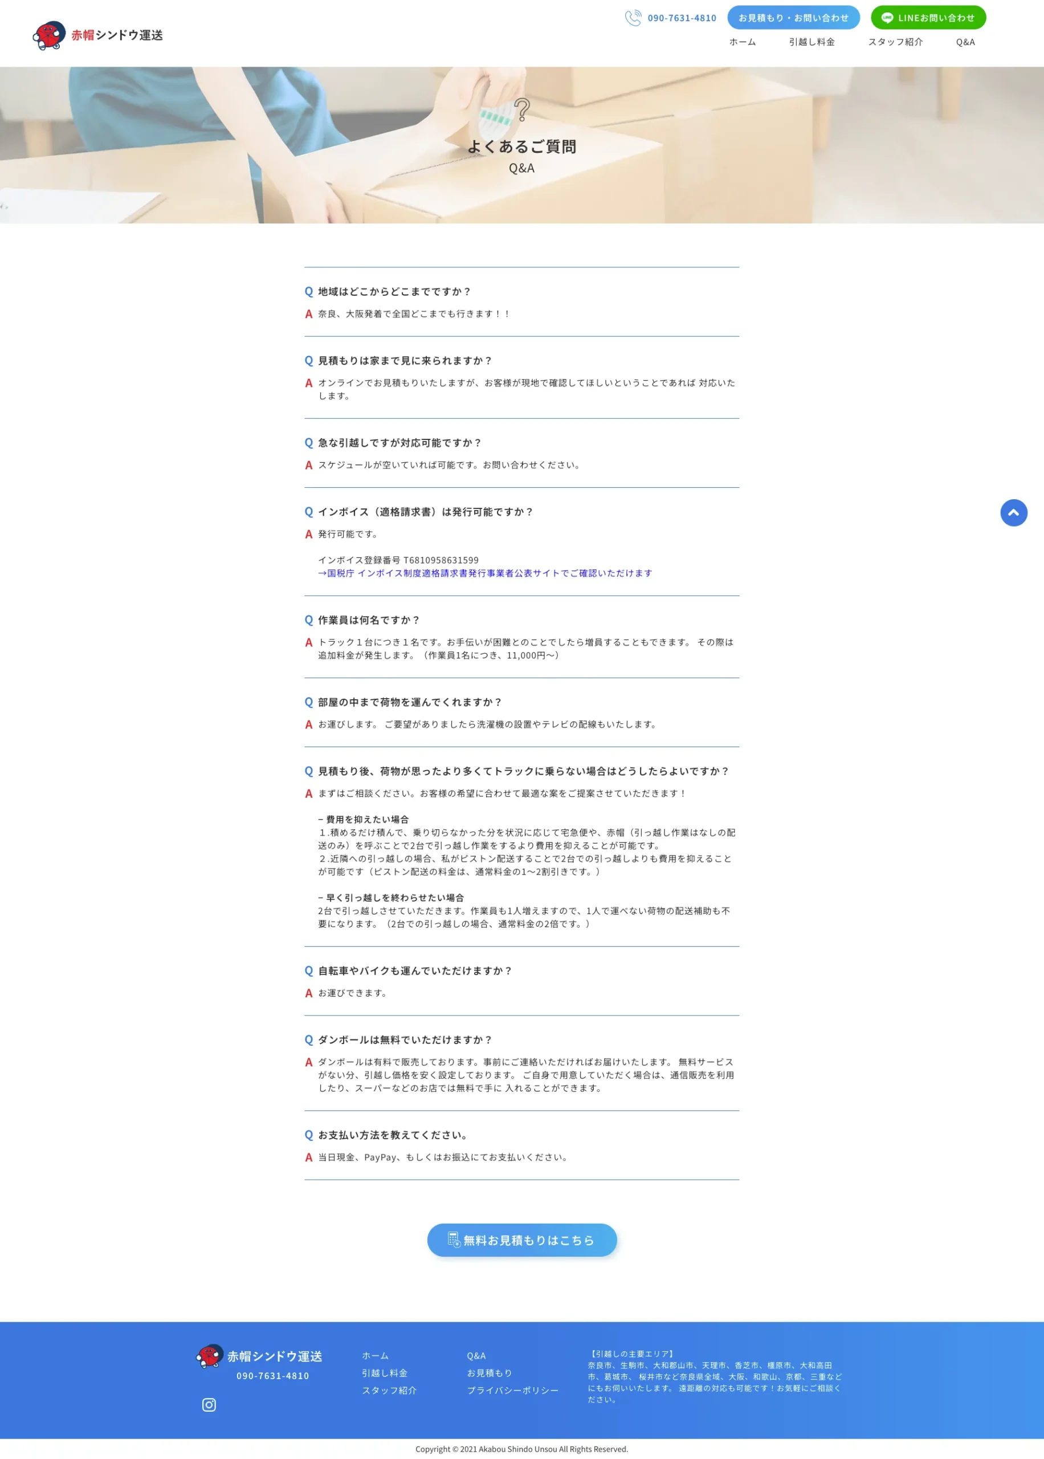Click the Akabou mascot logo in header
This screenshot has width=1044, height=1459.
coord(49,35)
